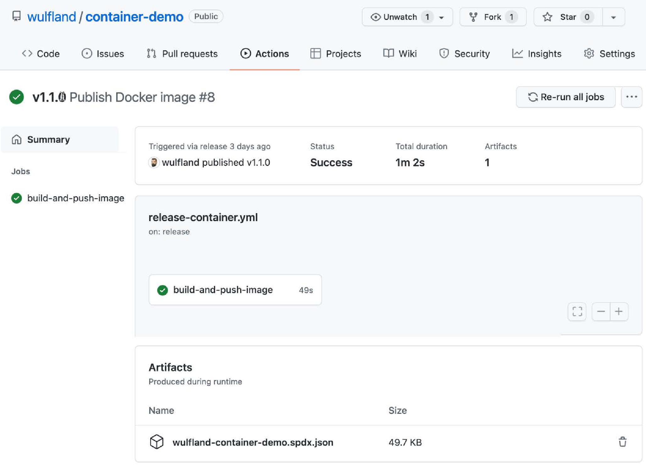Image resolution: width=646 pixels, height=470 pixels.
Task: Click Re-run all jobs button
Action: pyautogui.click(x=566, y=97)
